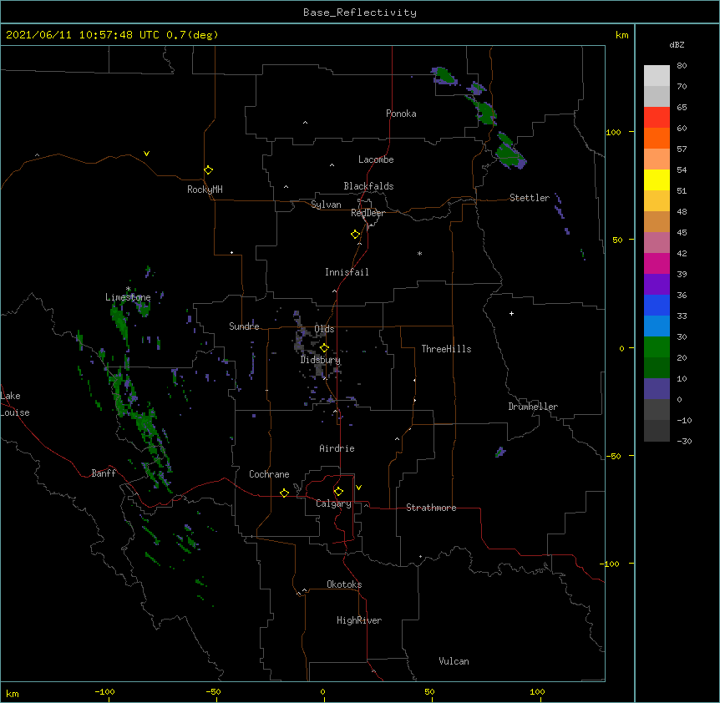This screenshot has height=703, width=720.
Task: Select the Innisfail label
Action: click(x=347, y=272)
